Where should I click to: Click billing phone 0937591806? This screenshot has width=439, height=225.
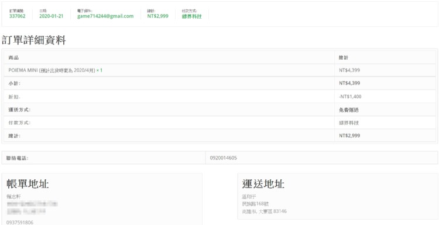[20, 223]
